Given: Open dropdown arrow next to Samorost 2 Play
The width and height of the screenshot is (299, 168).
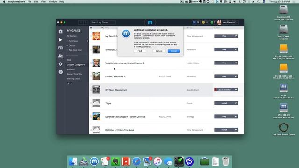Looking at the screenshot, I should click(236, 49).
